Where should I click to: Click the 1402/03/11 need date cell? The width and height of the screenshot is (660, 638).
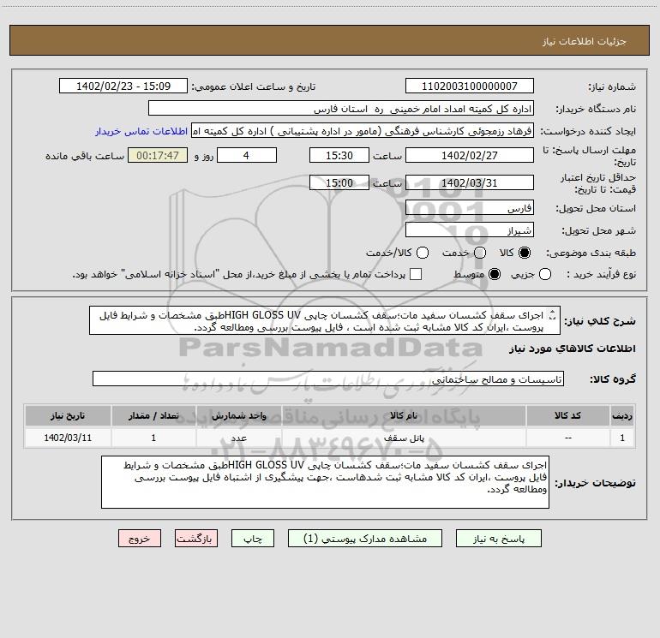click(x=68, y=438)
